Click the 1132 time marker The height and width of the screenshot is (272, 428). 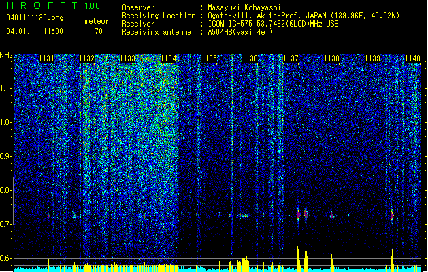pos(87,58)
